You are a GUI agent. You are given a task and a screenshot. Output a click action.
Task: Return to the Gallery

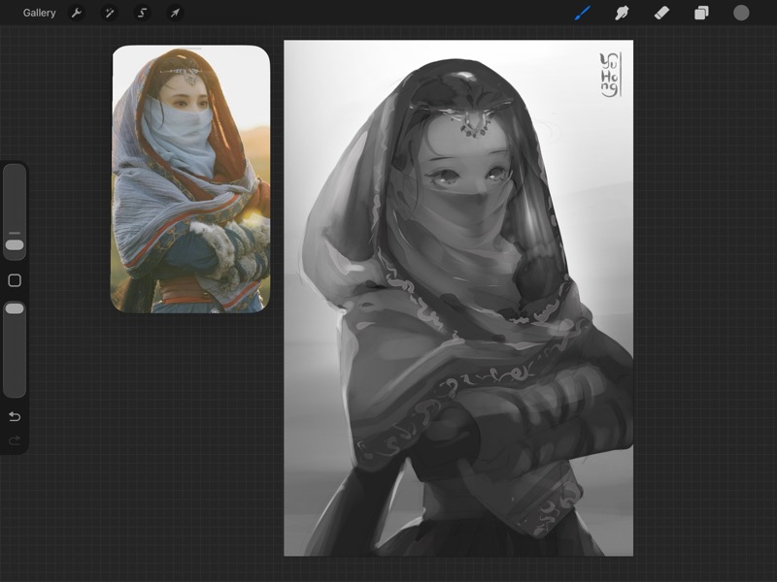click(x=39, y=13)
